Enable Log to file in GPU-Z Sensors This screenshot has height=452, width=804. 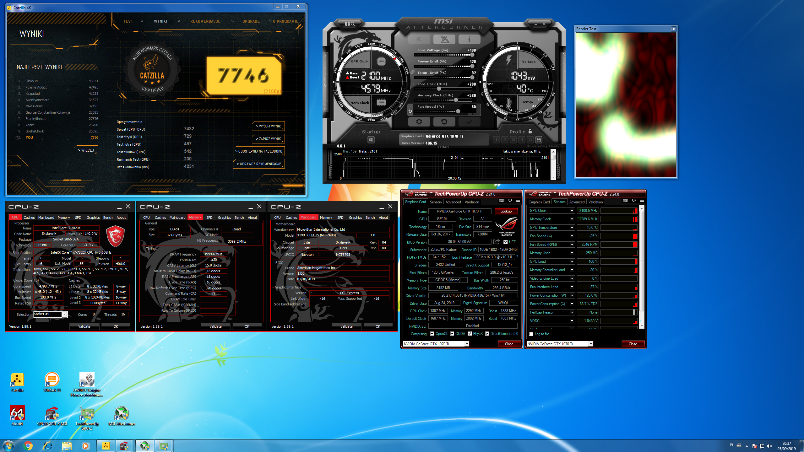pos(531,334)
